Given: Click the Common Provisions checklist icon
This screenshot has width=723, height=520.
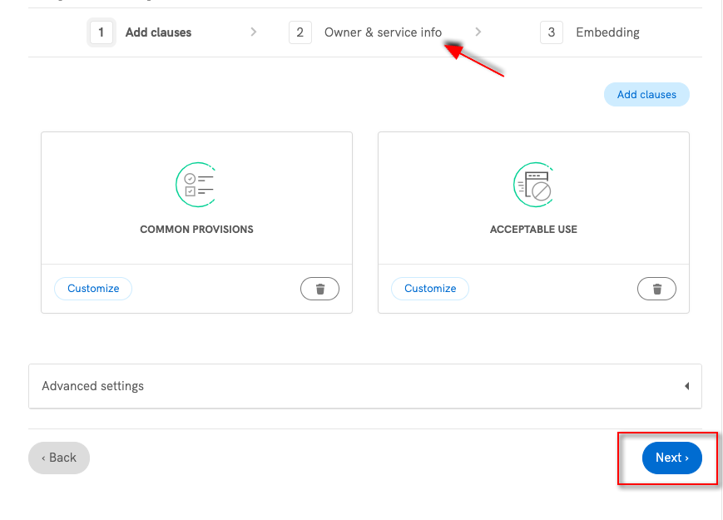Looking at the screenshot, I should tap(196, 185).
